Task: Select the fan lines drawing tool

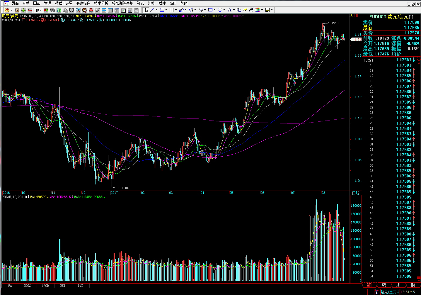Action: 181,10
